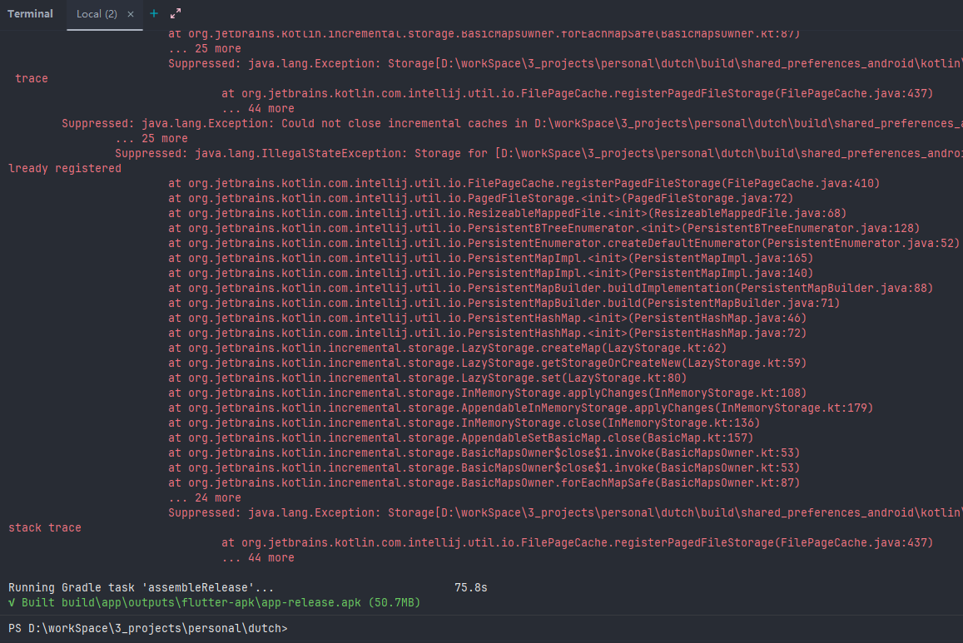This screenshot has height=643, width=963.
Task: Jump to PersistentHashMap.java:46 source
Action: pyautogui.click(x=734, y=318)
